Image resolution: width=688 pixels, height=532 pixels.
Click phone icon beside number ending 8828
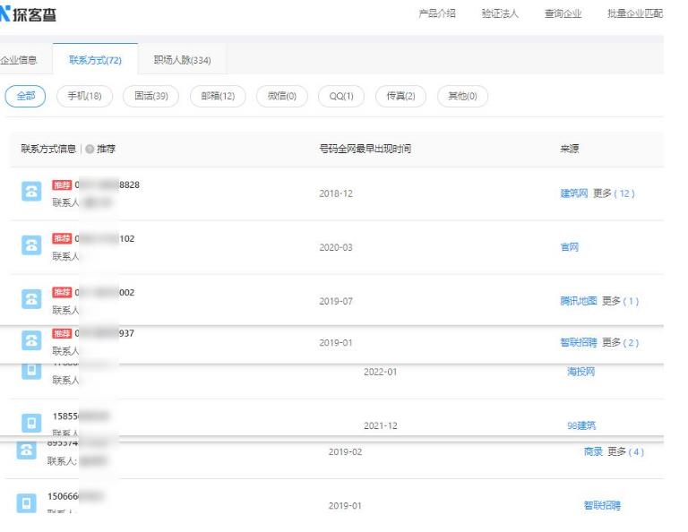[x=31, y=192]
